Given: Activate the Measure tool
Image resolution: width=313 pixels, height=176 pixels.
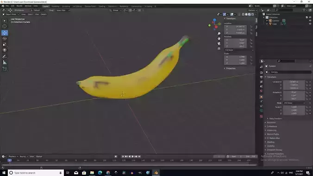Looking at the screenshot, I should [5, 63].
